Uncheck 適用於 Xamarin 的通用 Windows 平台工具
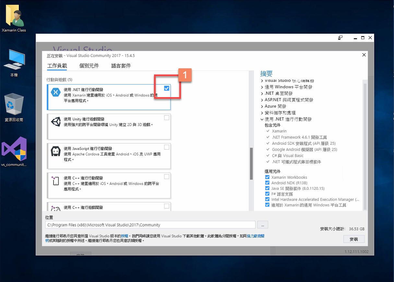Image resolution: width=394 pixels, height=282 pixels. (x=267, y=205)
